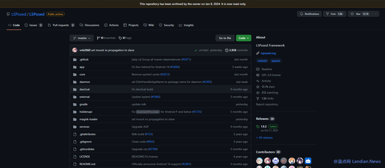Open the .github folder
The width and height of the screenshot is (385, 168).
84,59
